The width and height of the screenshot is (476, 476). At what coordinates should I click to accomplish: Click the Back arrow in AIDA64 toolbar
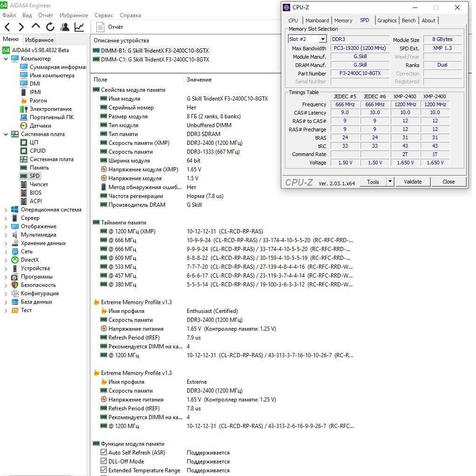(7, 27)
